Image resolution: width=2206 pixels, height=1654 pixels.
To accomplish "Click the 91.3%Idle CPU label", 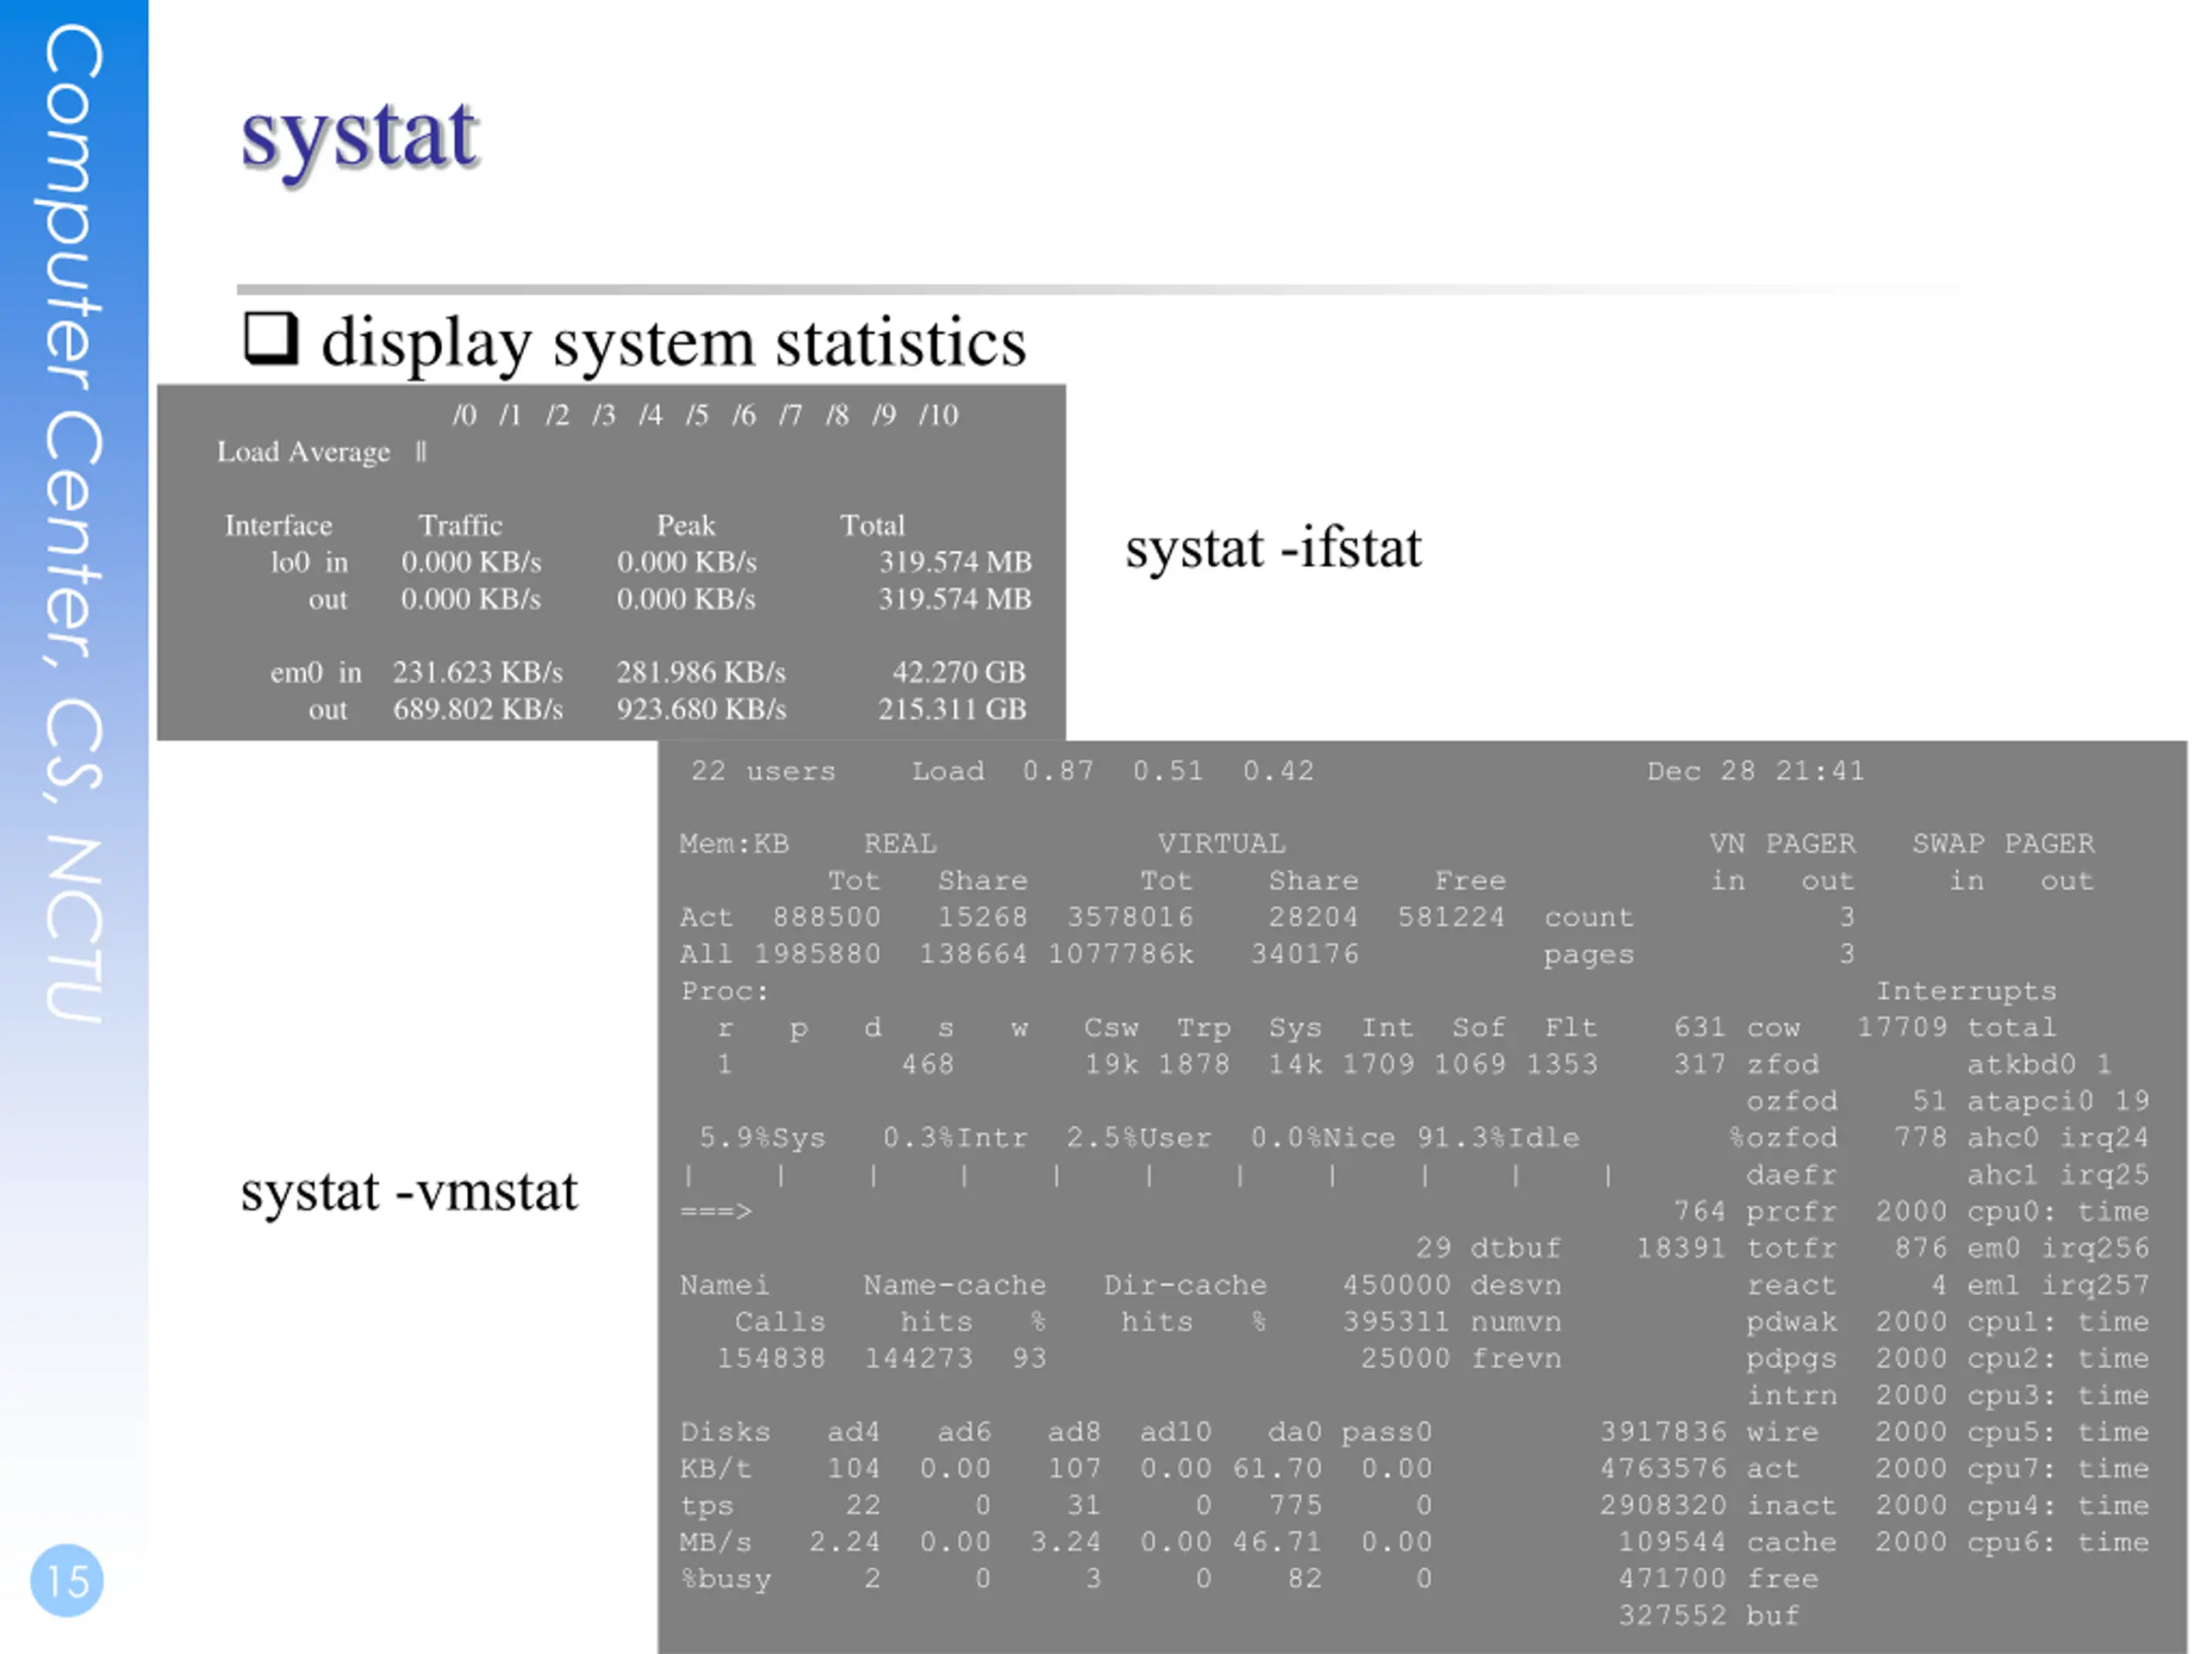I will 1498,1138.
